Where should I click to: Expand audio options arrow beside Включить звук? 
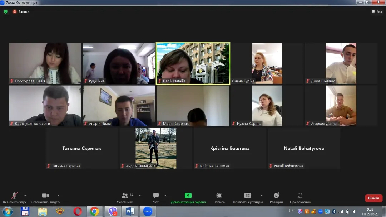click(25, 196)
